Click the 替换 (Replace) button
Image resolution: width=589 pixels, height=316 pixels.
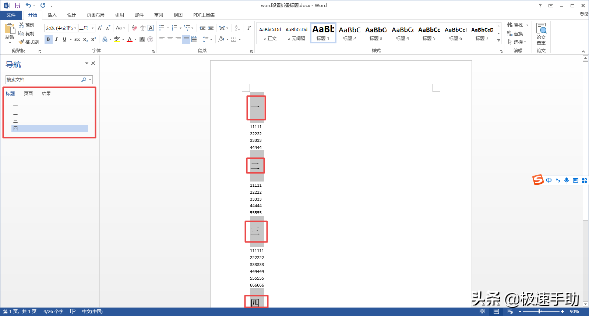point(515,33)
